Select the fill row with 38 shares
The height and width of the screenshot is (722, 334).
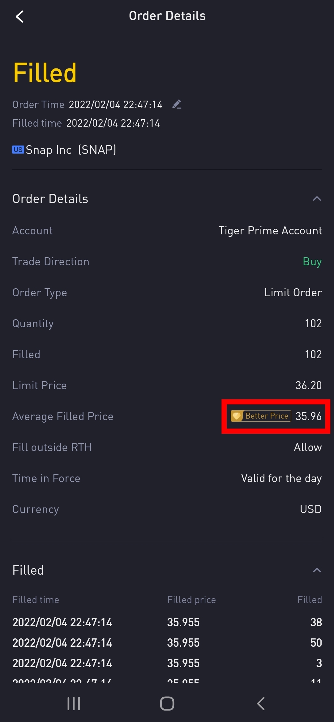coord(167,622)
